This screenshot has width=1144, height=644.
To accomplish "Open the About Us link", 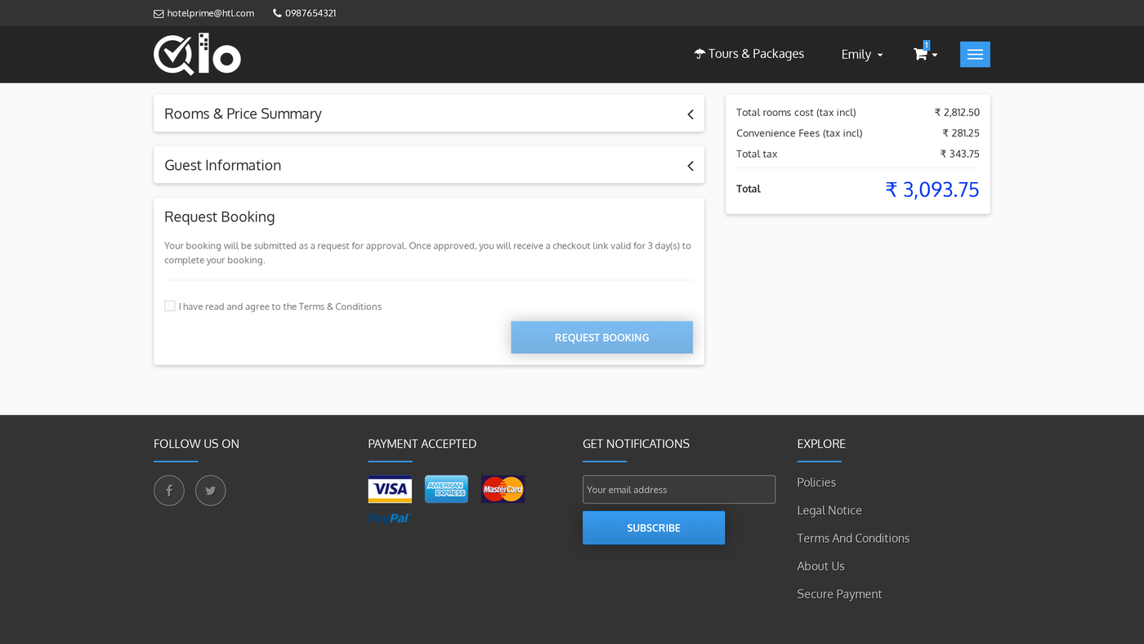I will [820, 566].
